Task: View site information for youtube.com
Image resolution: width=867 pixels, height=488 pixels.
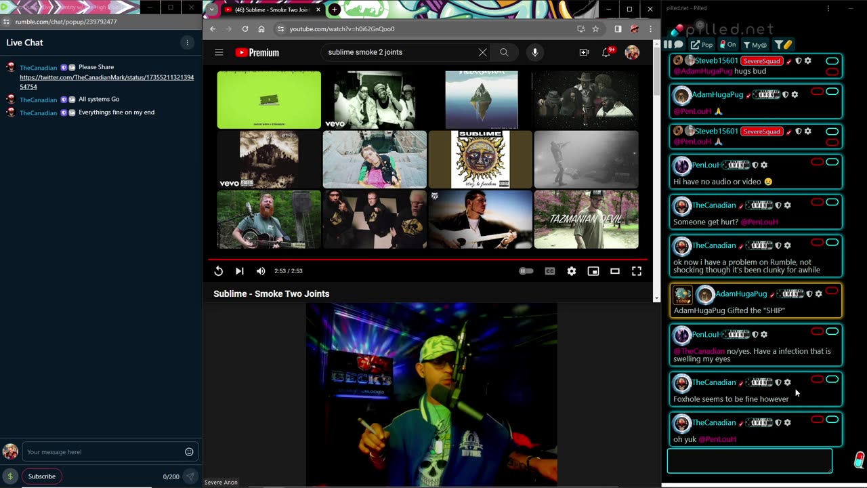Action: pyautogui.click(x=280, y=29)
